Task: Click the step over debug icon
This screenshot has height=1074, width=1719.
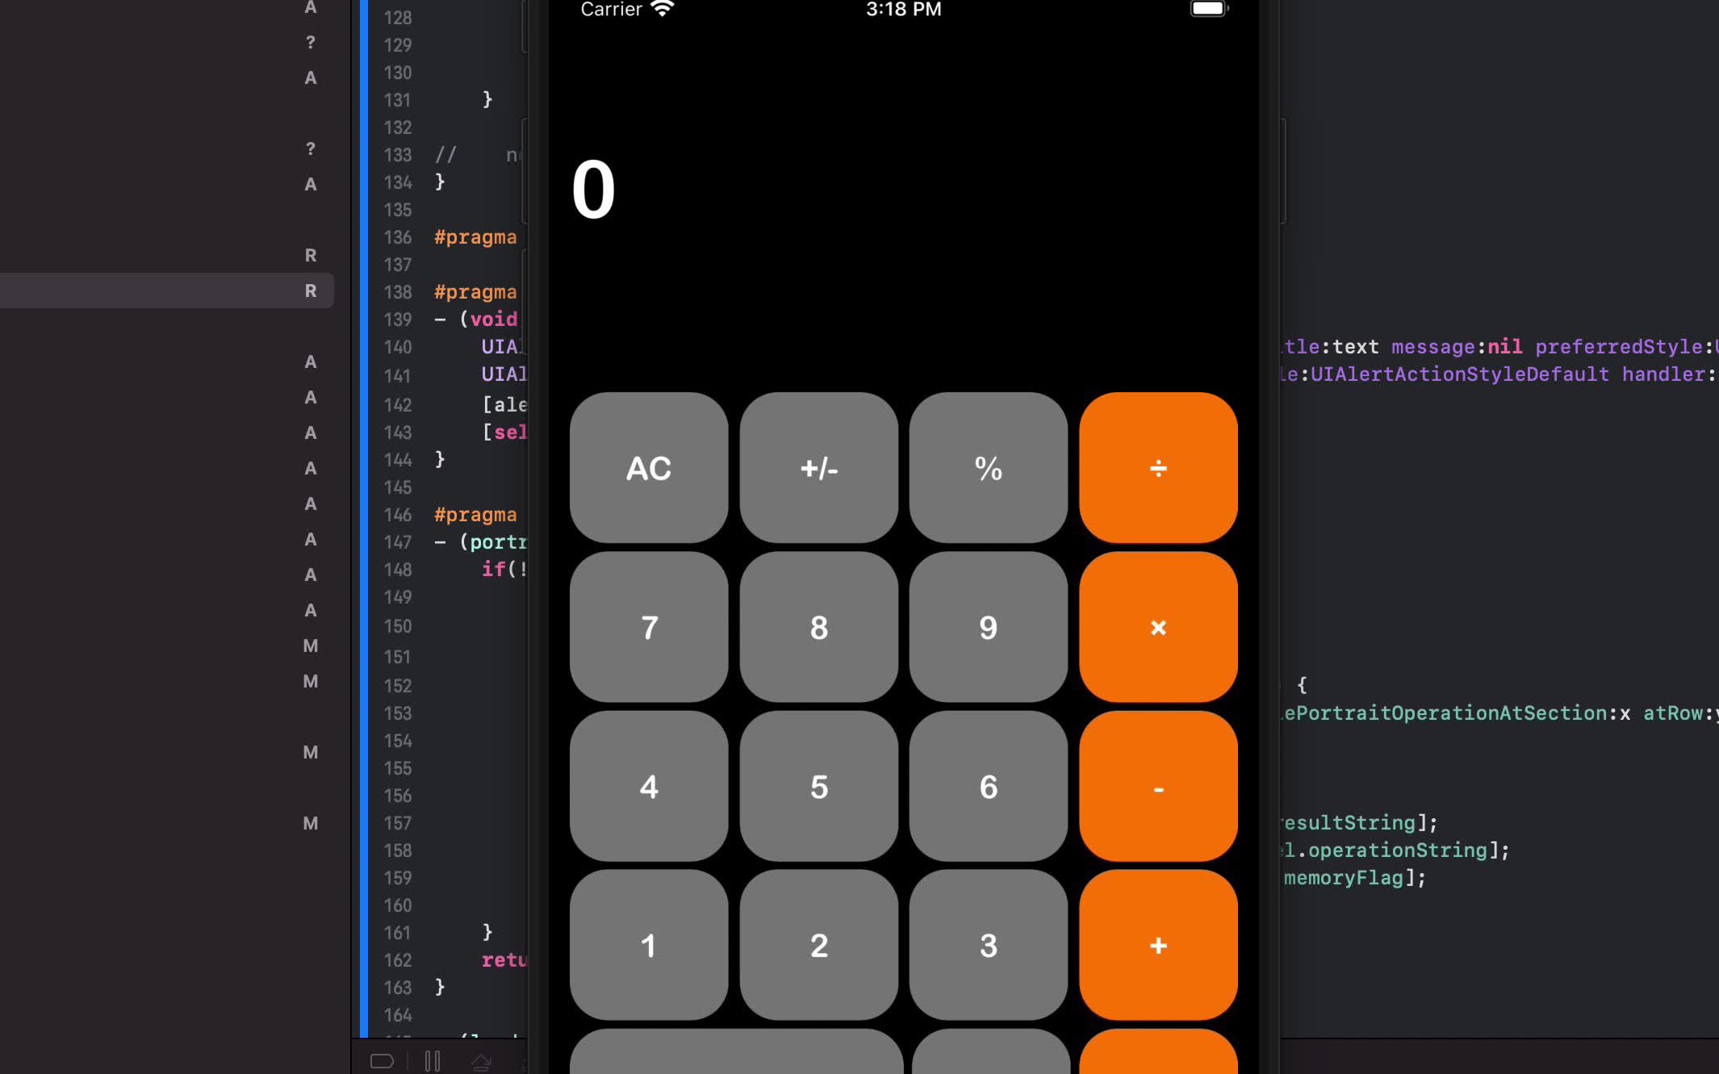Action: 482,1062
